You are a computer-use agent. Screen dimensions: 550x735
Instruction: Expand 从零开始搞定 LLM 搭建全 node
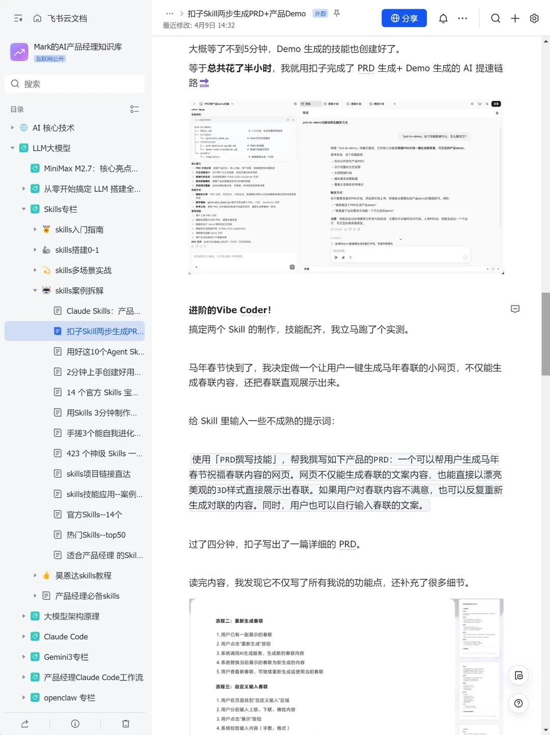click(23, 189)
